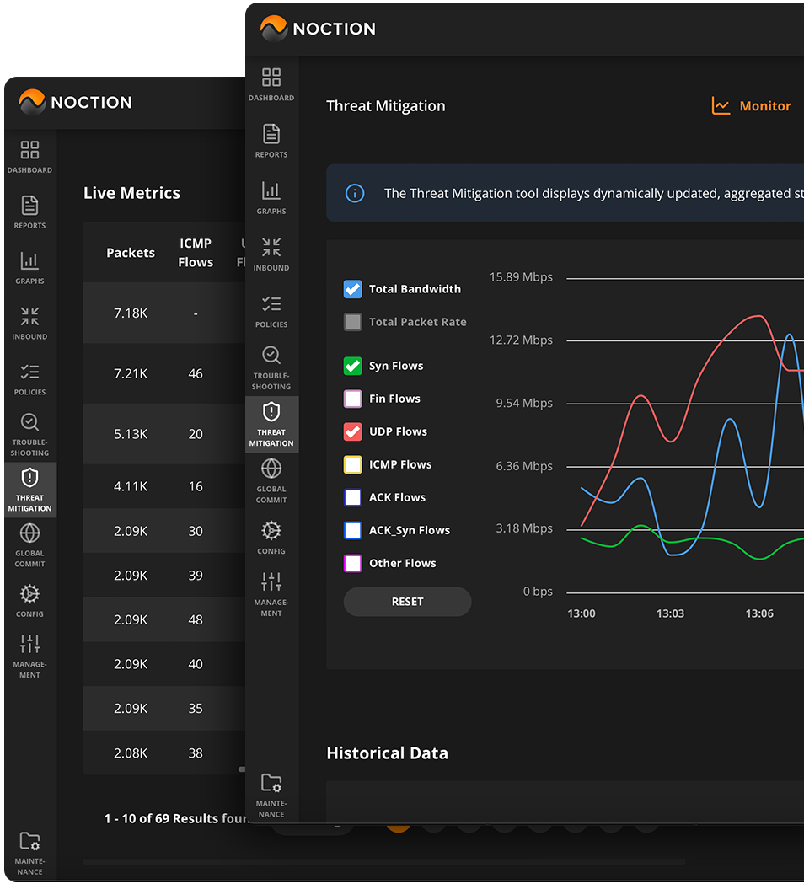Uncheck the UDP Flows option
Image resolution: width=804 pixels, height=884 pixels.
[x=352, y=431]
